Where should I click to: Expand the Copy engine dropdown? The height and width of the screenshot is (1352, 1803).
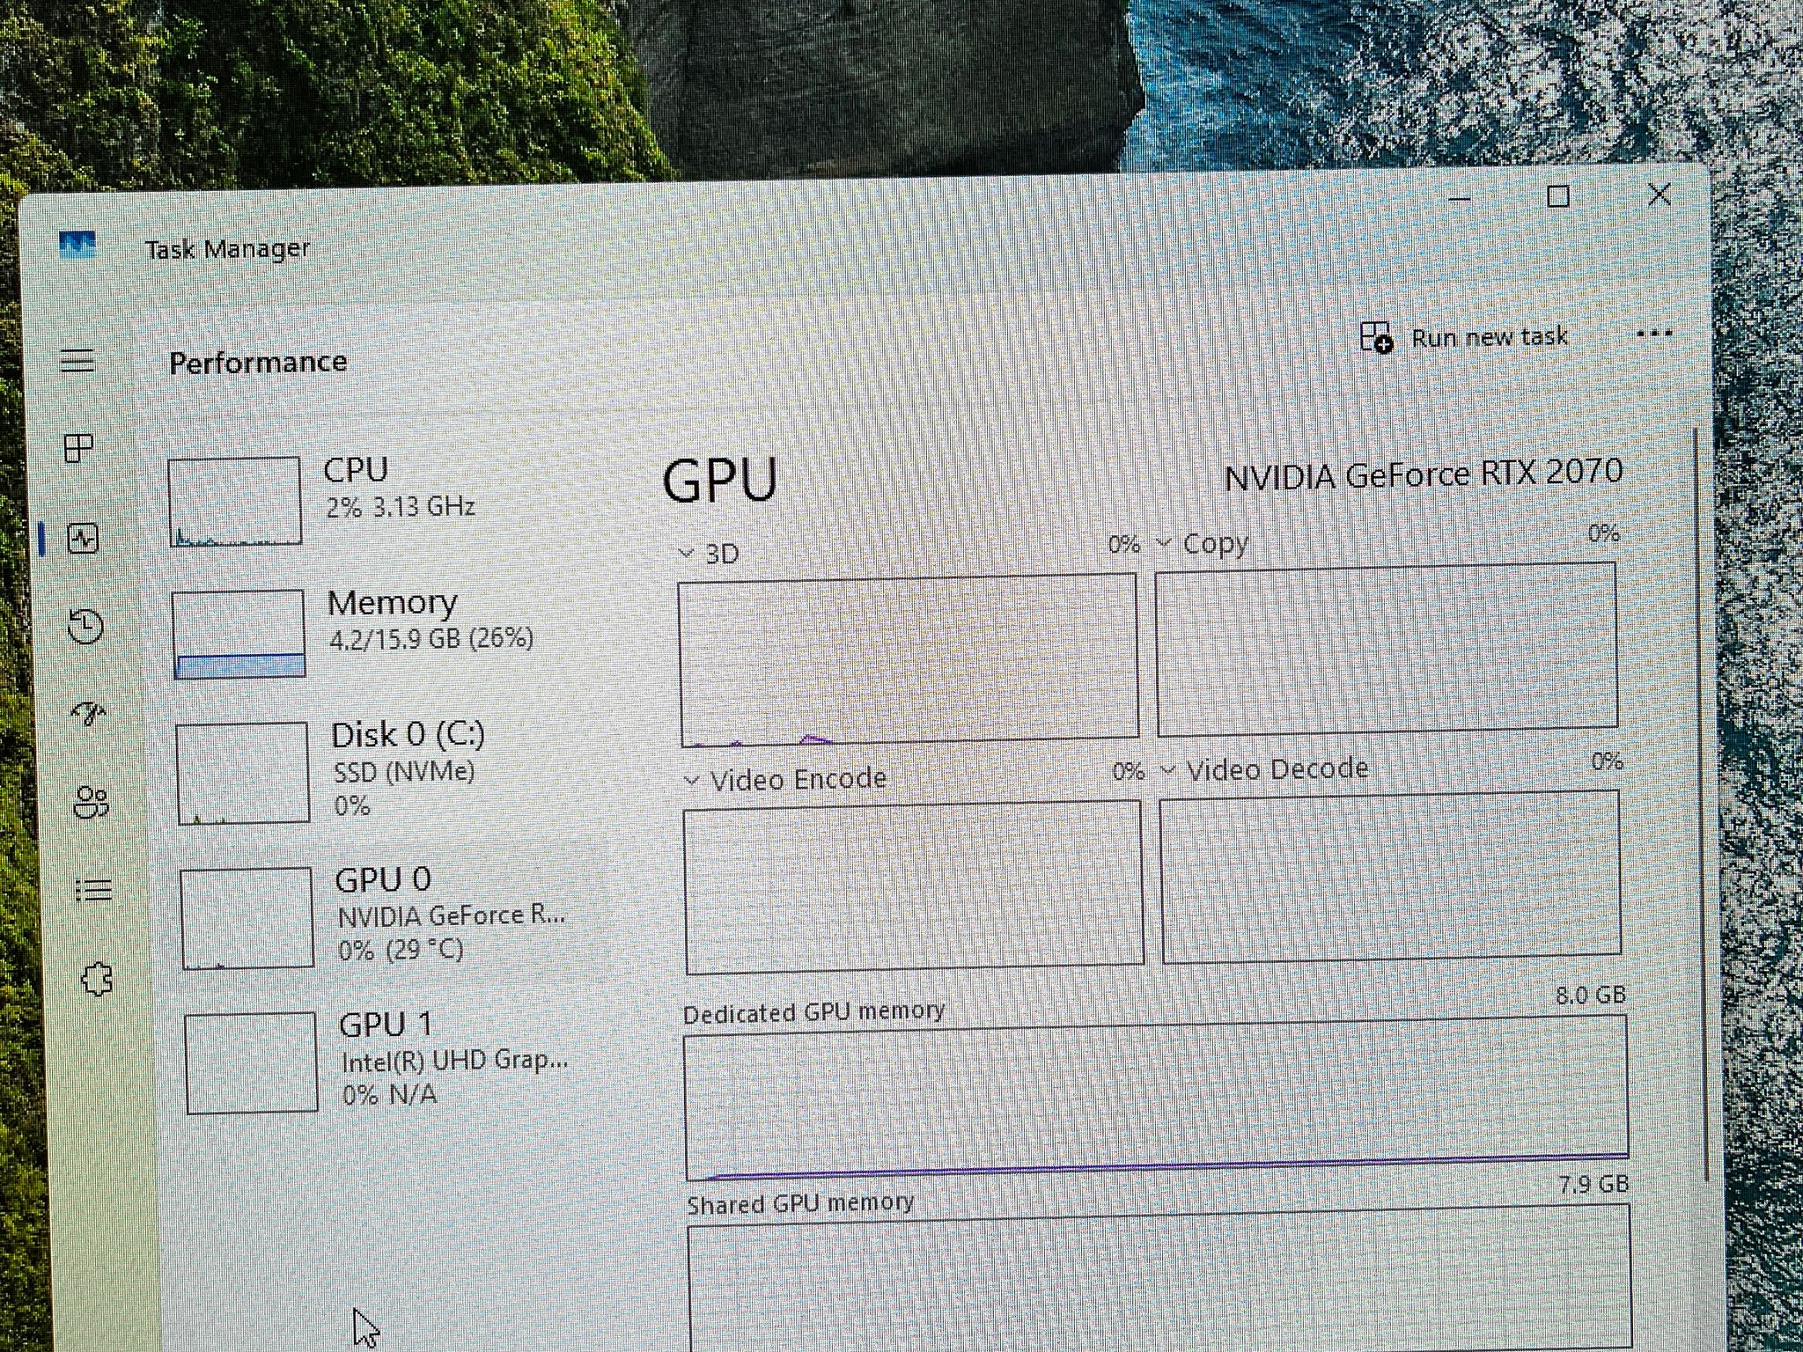(1164, 543)
